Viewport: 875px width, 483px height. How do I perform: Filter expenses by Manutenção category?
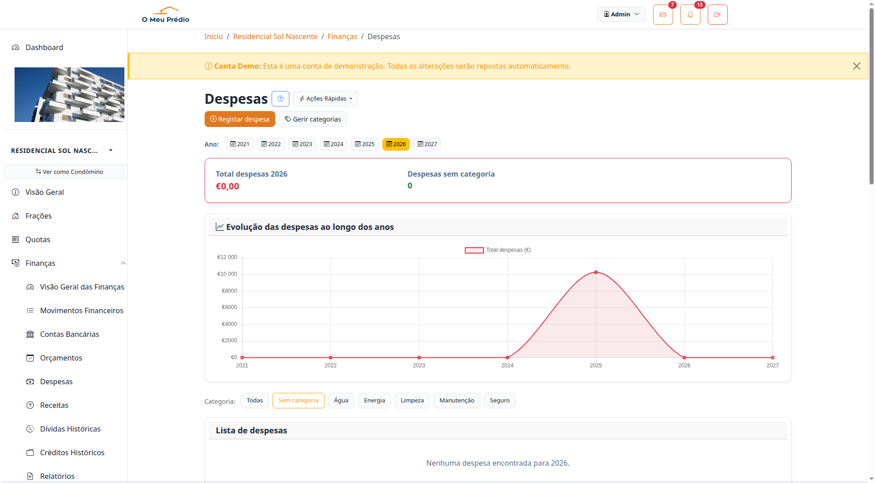[x=456, y=401]
